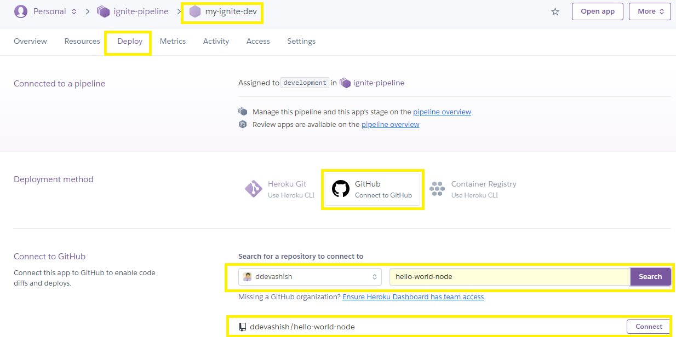Viewport: 676px width, 337px height.
Task: Switch to the Resources tab
Action: [82, 41]
